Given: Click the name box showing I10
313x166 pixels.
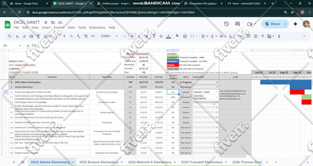Looking at the screenshot, I should [x=12, y=46].
